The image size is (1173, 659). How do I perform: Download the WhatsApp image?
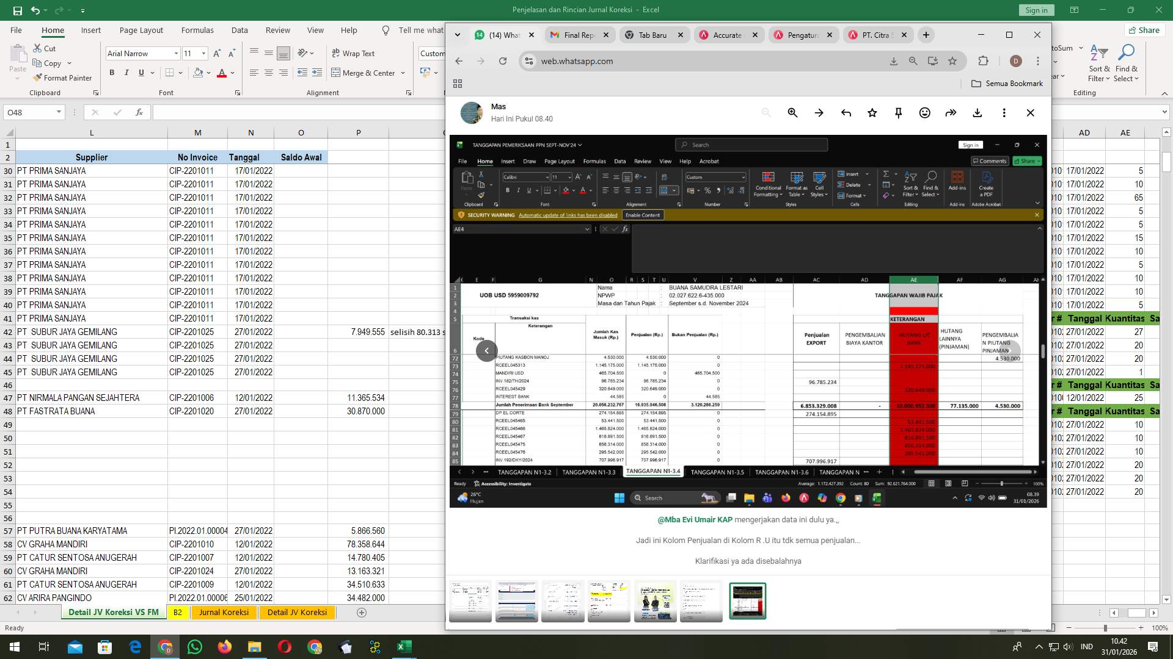[x=977, y=113]
